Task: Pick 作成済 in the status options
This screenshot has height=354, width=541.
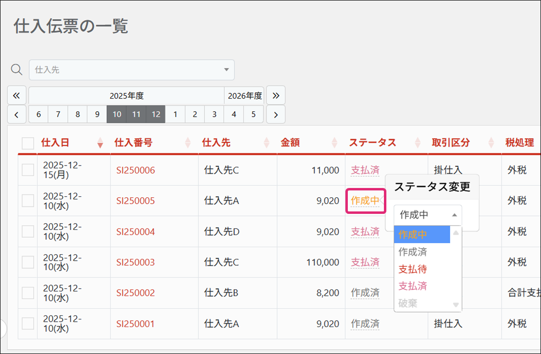Action: (413, 252)
